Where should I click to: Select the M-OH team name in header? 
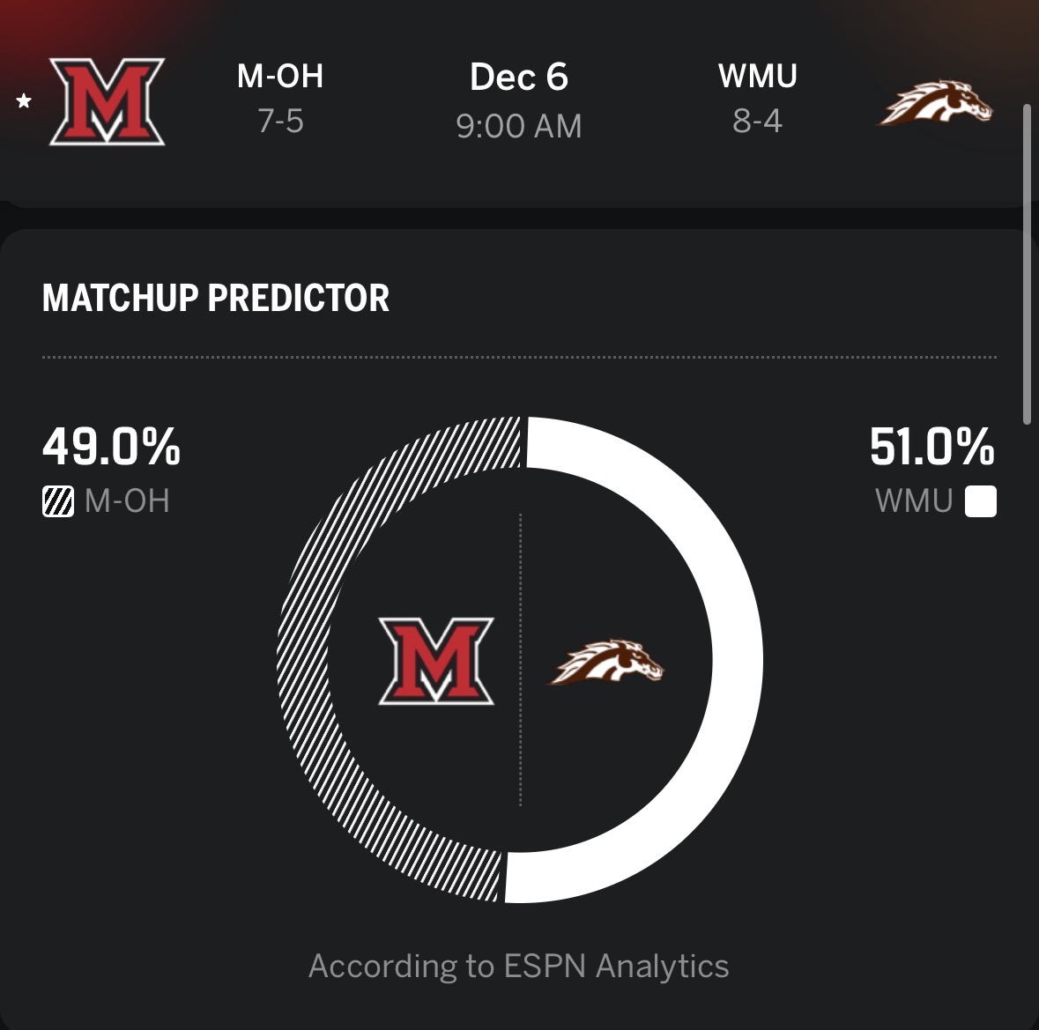pos(280,77)
